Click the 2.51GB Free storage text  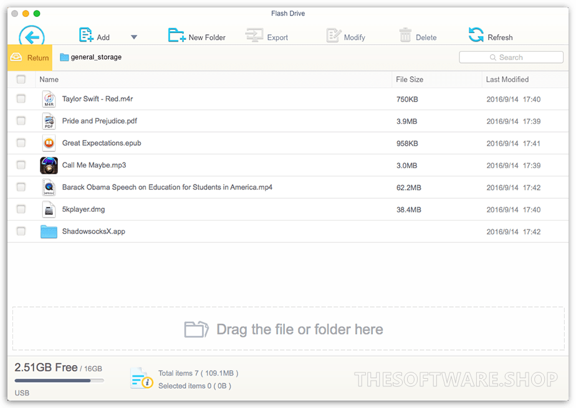pos(46,368)
